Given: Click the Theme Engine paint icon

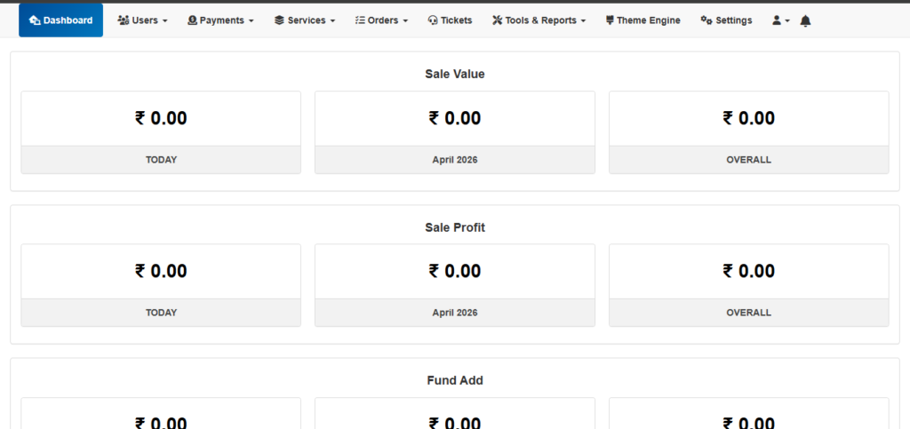Looking at the screenshot, I should [610, 20].
